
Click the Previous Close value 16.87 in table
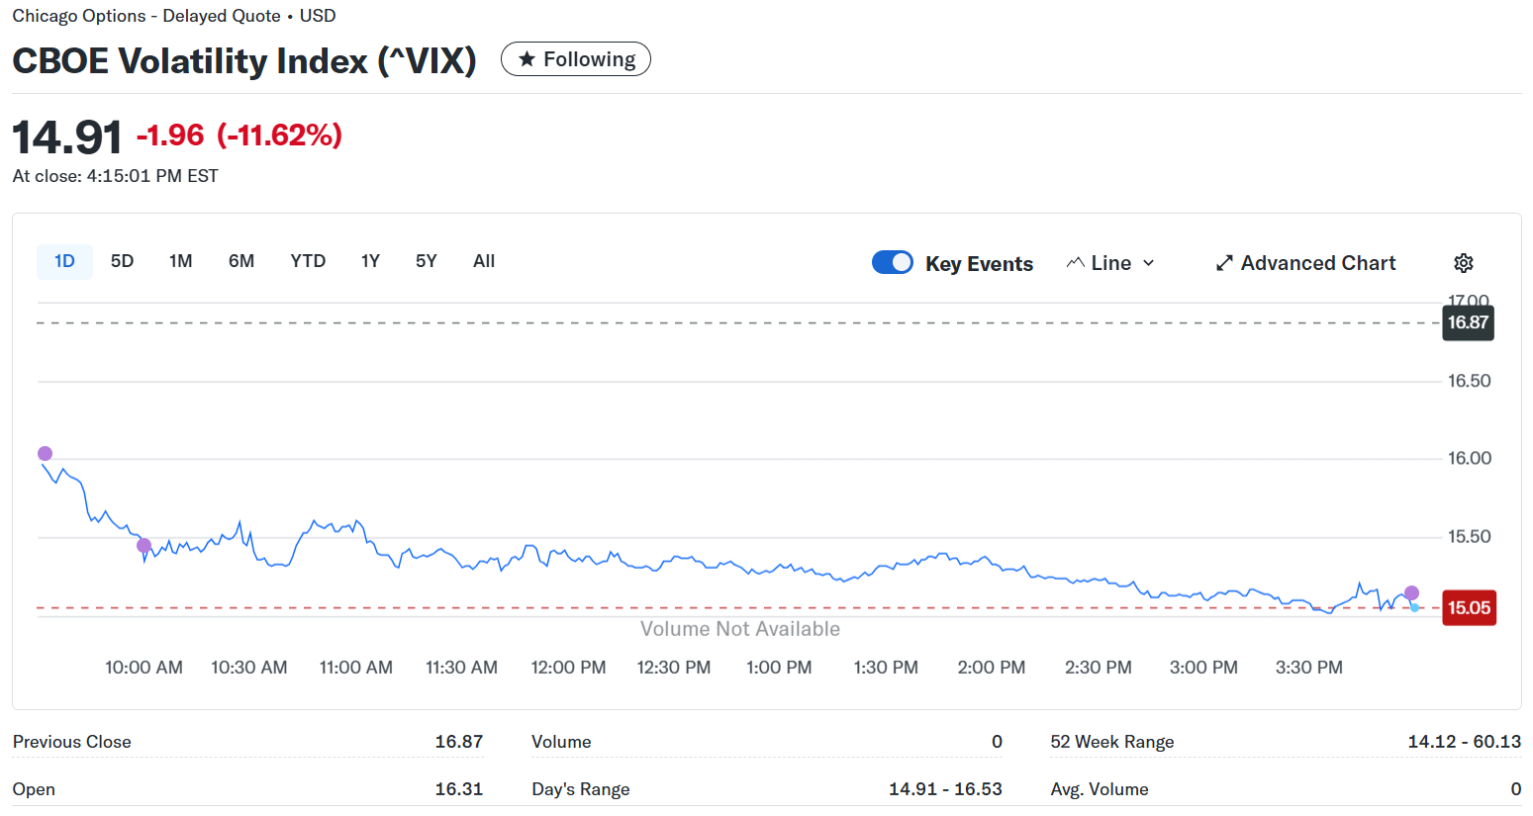pyautogui.click(x=459, y=742)
